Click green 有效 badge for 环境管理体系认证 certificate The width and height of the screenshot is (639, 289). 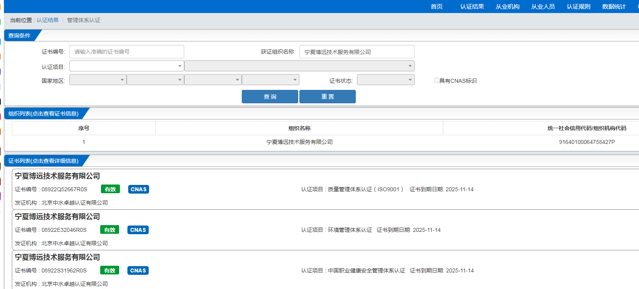[x=110, y=230]
